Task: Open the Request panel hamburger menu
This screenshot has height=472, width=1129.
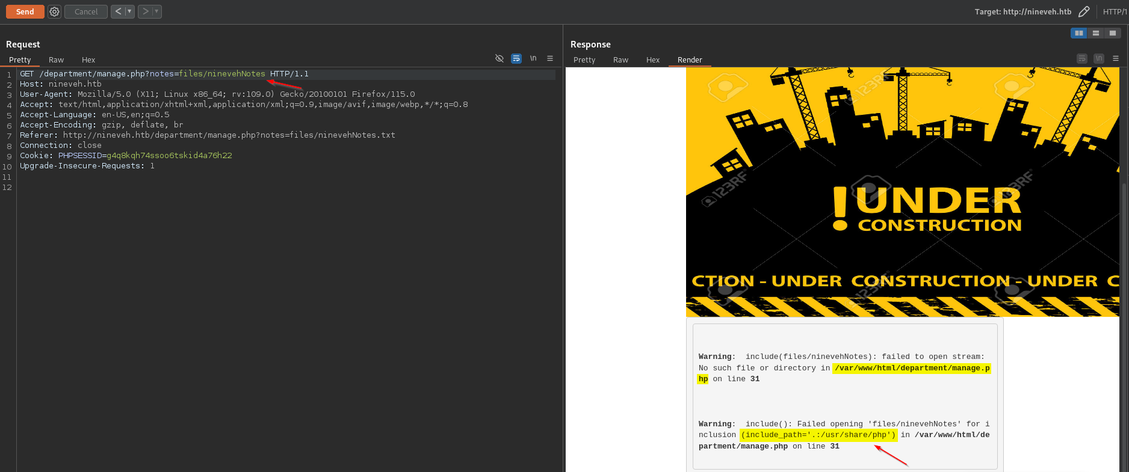Action: [549, 58]
